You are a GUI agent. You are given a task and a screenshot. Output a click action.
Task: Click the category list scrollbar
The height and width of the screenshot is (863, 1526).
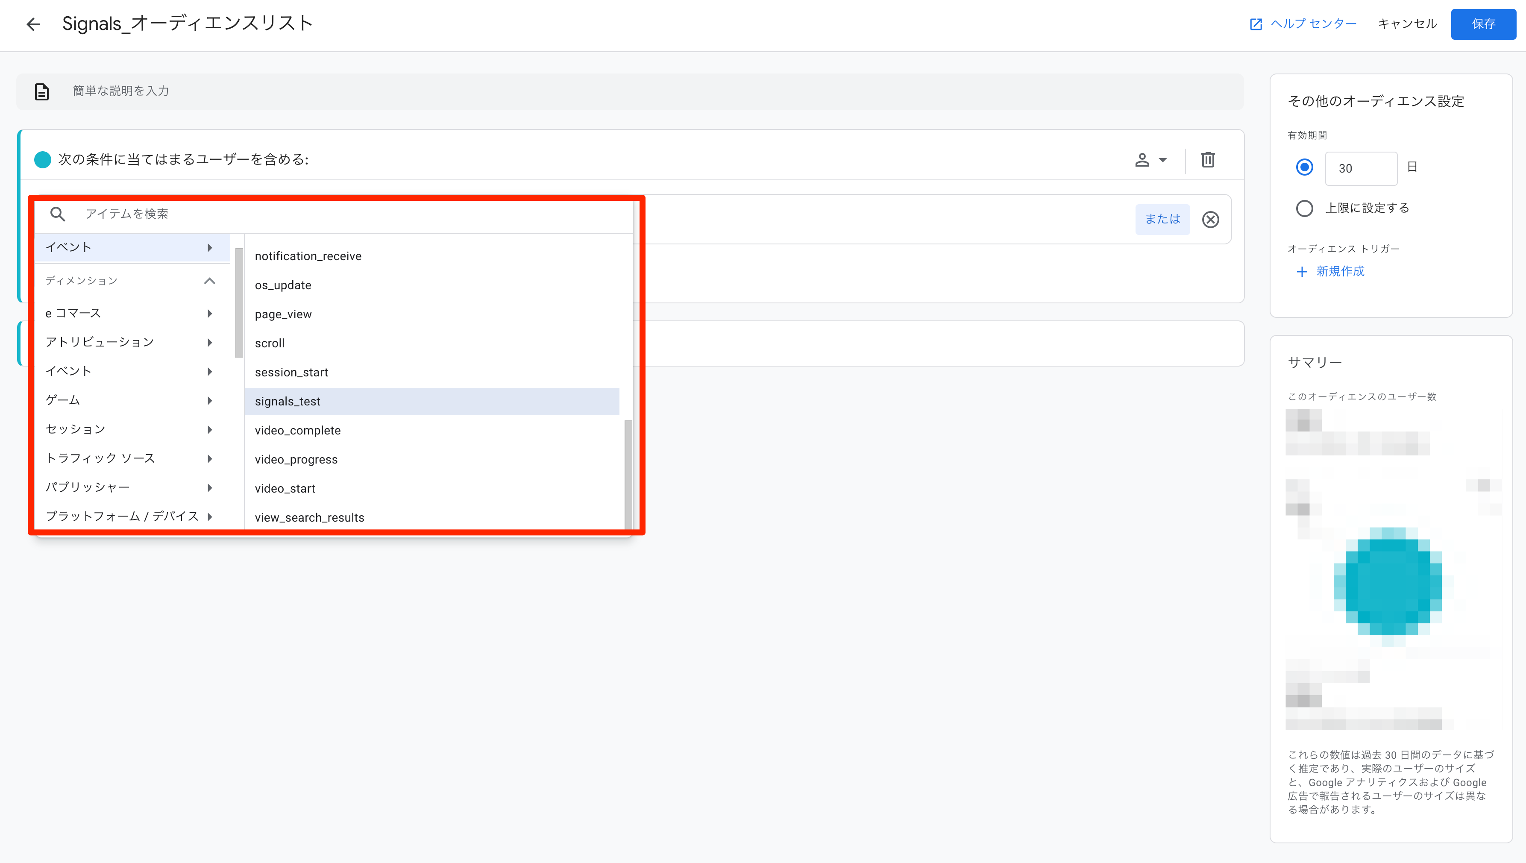(239, 302)
